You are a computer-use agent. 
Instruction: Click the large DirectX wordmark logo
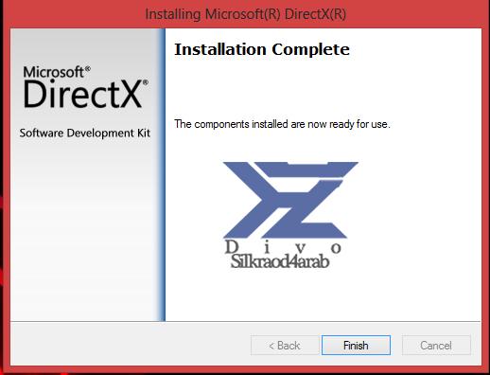click(x=82, y=94)
